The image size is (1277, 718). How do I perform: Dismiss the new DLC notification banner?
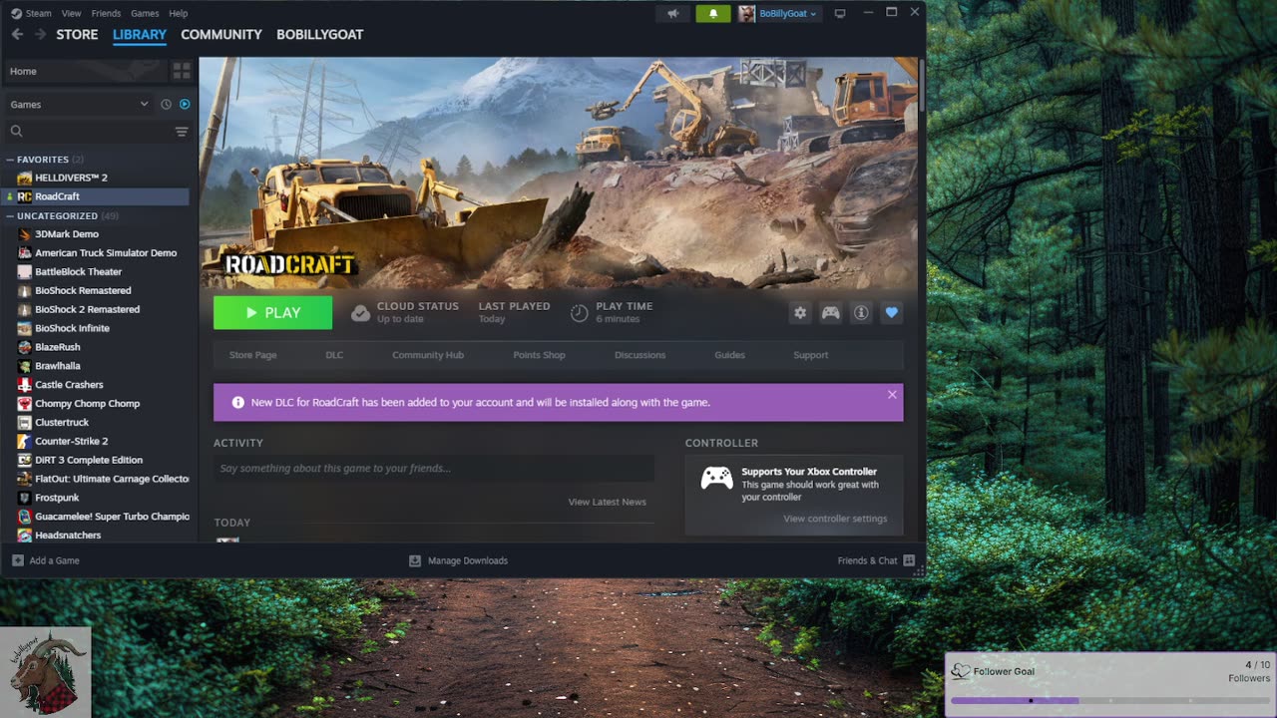(892, 394)
